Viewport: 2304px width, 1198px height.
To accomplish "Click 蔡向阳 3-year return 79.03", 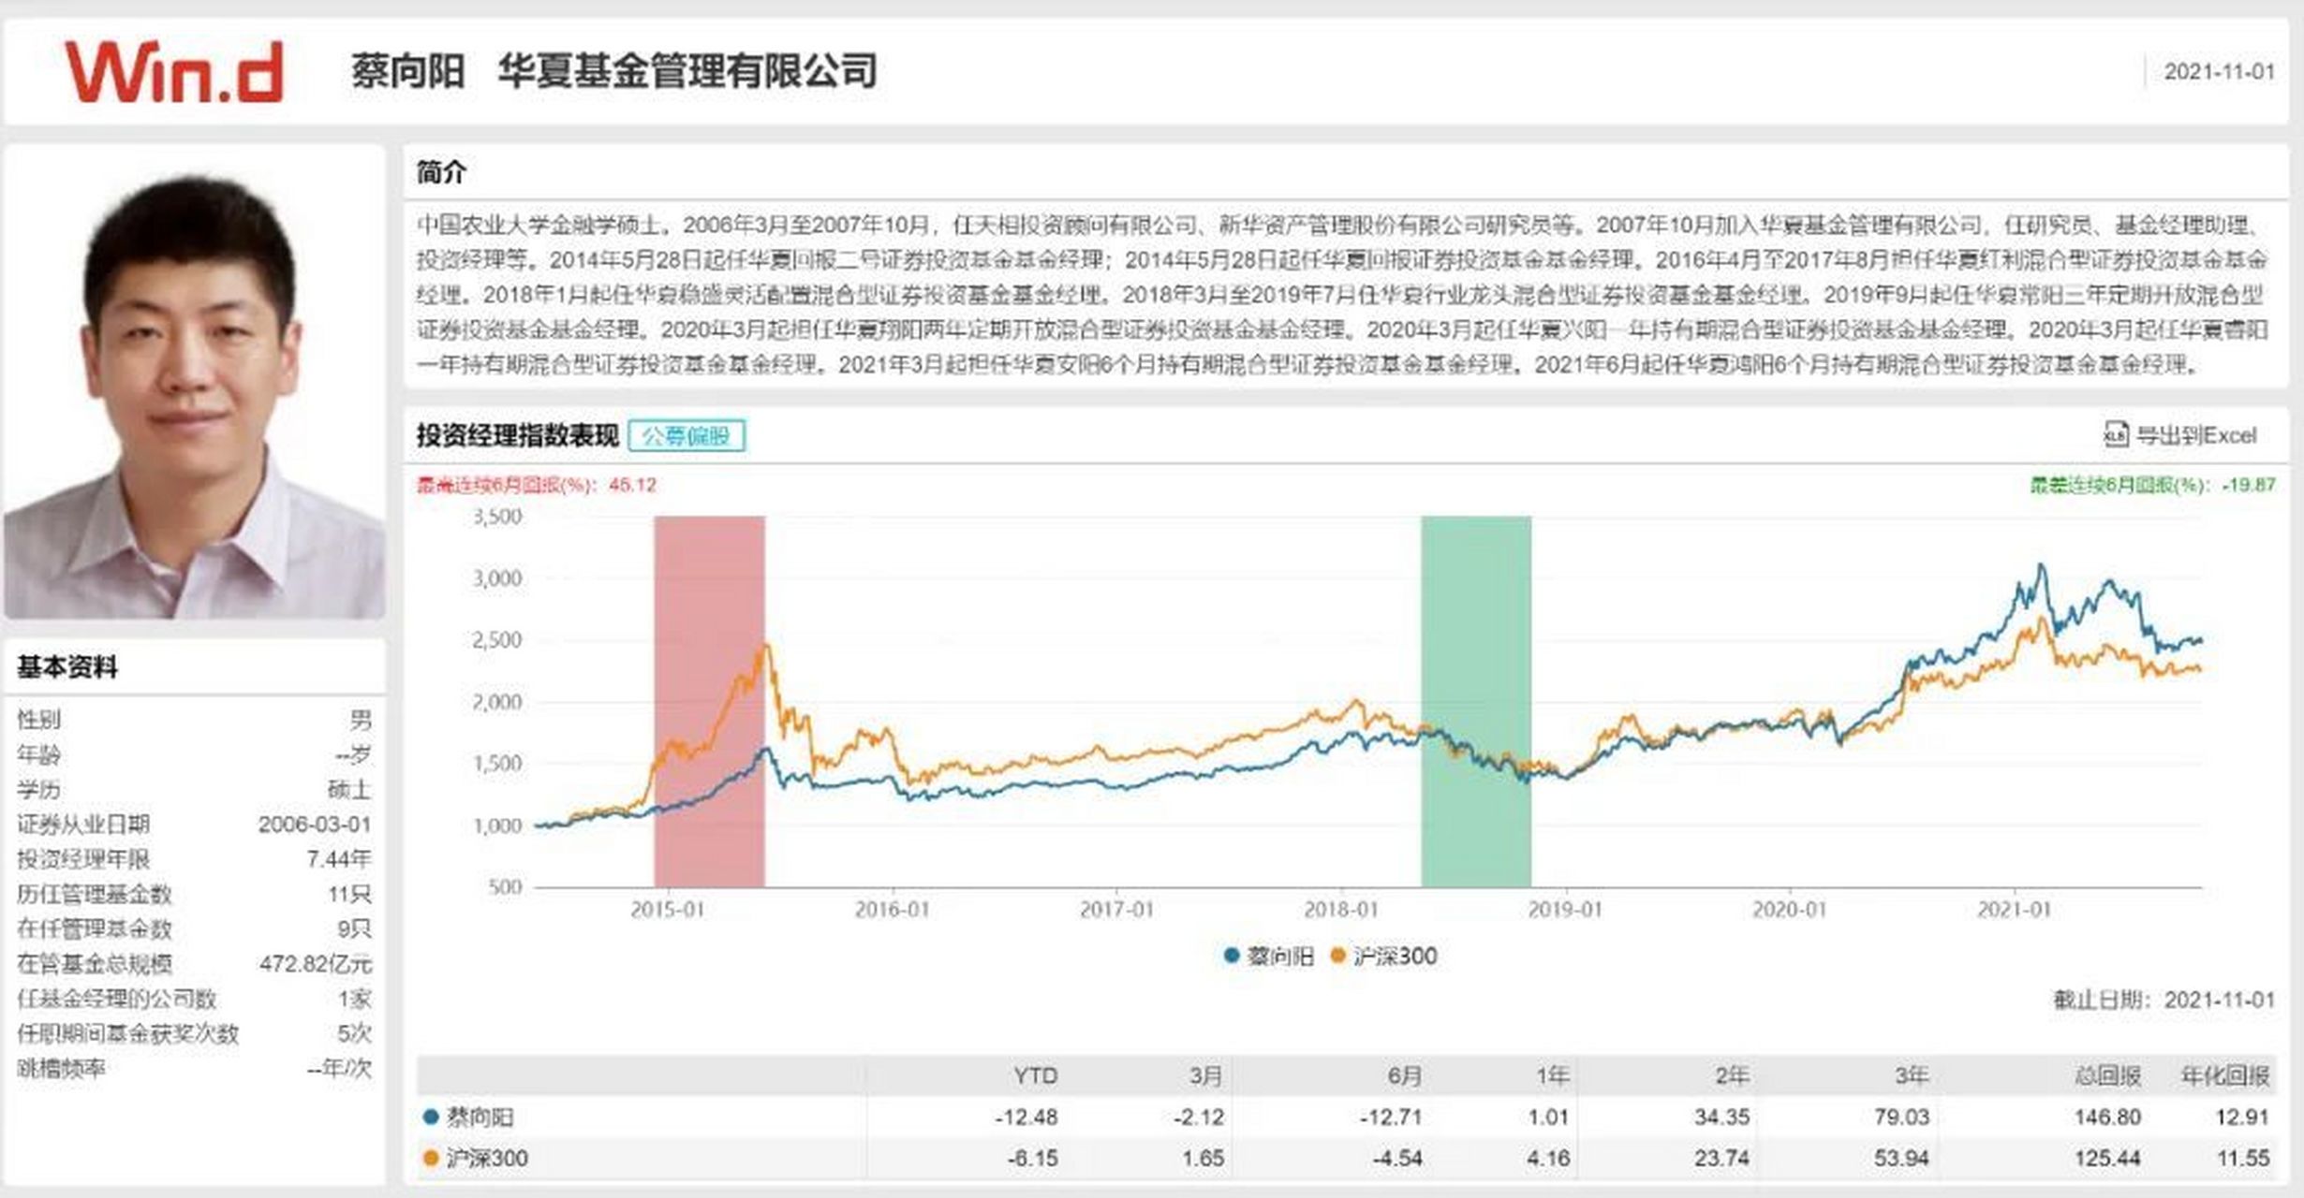I will coord(1901,1117).
